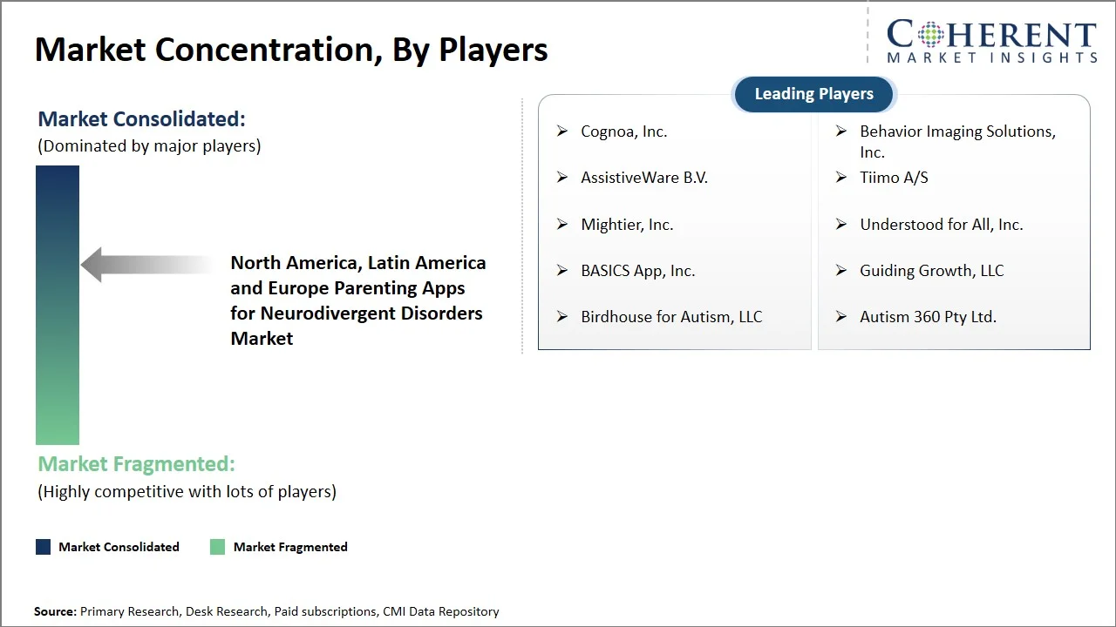Select the 'Birdhouse for Autism, LLC' entry

671,317
